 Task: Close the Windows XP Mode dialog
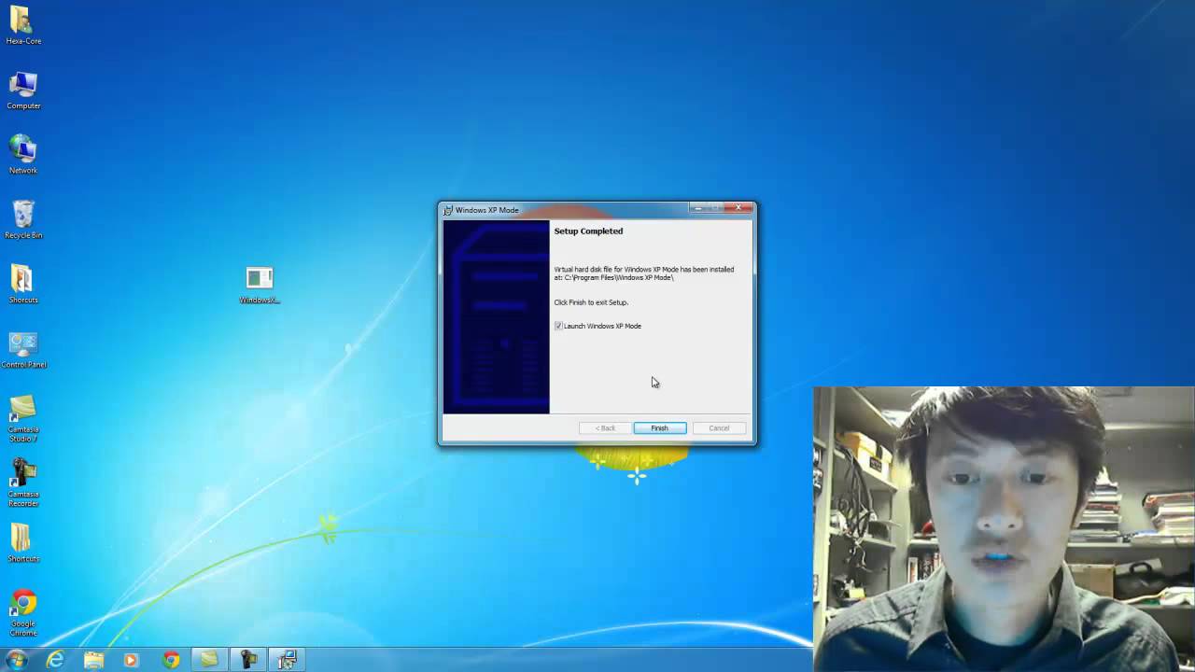(739, 208)
